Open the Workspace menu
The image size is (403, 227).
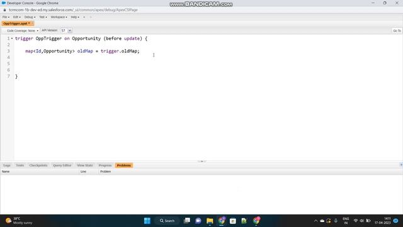[x=59, y=17]
